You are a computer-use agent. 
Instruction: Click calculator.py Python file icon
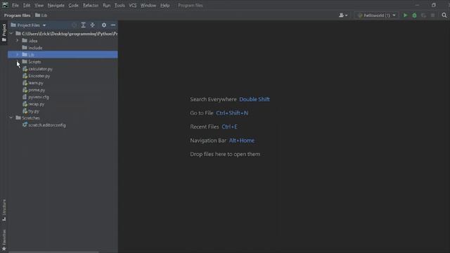point(25,69)
